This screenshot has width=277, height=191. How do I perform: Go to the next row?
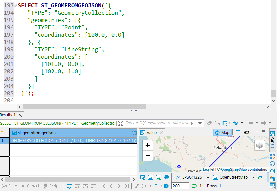[x=119, y=186]
